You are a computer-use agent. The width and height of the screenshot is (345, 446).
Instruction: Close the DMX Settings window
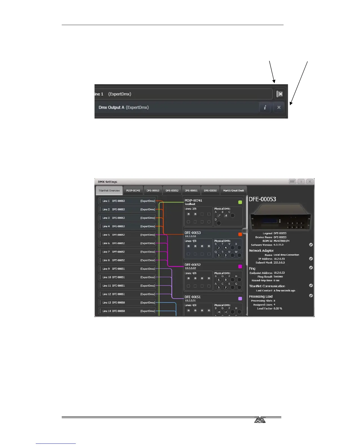pyautogui.click(x=310, y=181)
